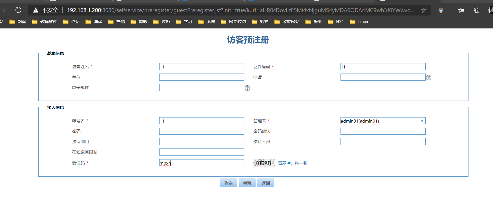Focus the 验证码 input field
The height and width of the screenshot is (204, 493).
202,163
